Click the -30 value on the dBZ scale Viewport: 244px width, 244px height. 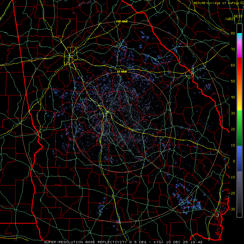232,209
